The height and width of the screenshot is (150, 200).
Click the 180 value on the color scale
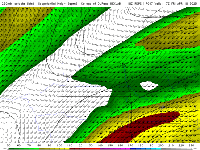140,145
